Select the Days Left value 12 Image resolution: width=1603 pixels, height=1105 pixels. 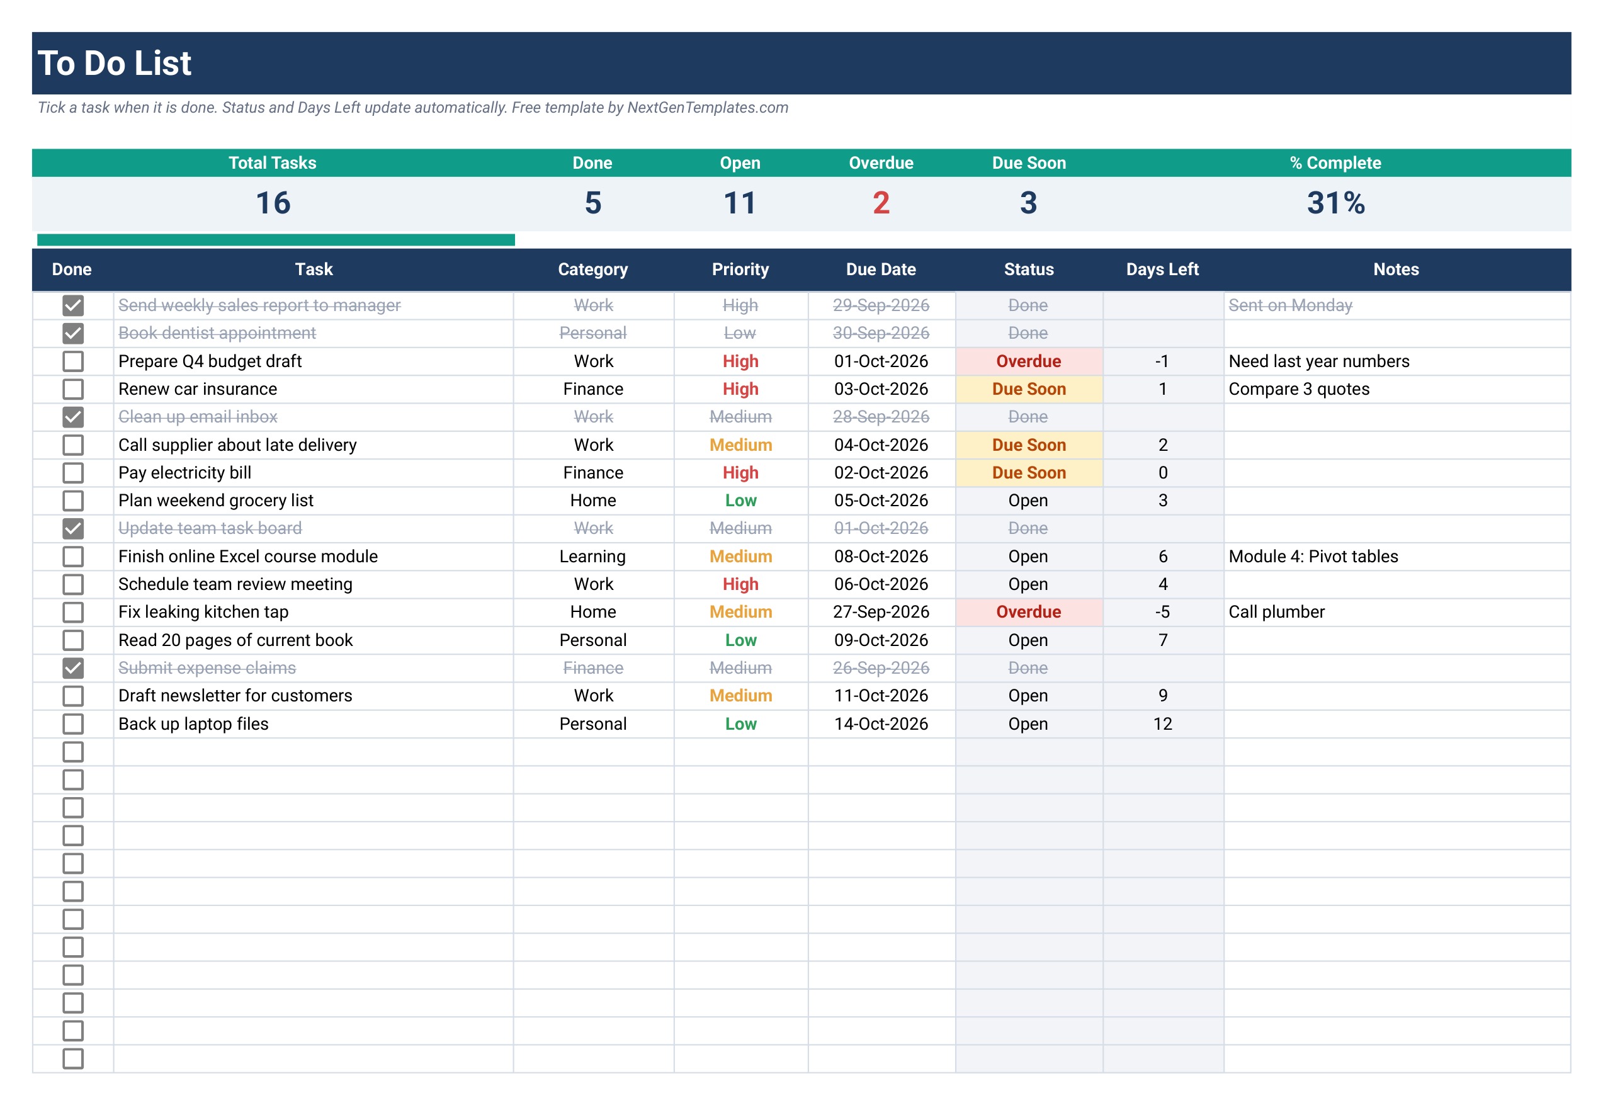pos(1163,723)
